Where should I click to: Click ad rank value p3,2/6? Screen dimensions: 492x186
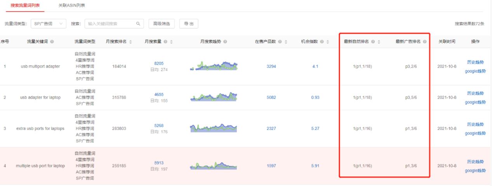(411, 66)
